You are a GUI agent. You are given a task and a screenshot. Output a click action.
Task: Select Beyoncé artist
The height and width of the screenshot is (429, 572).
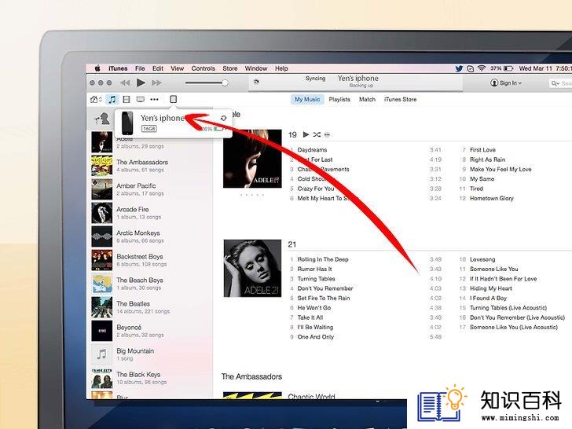click(151, 331)
